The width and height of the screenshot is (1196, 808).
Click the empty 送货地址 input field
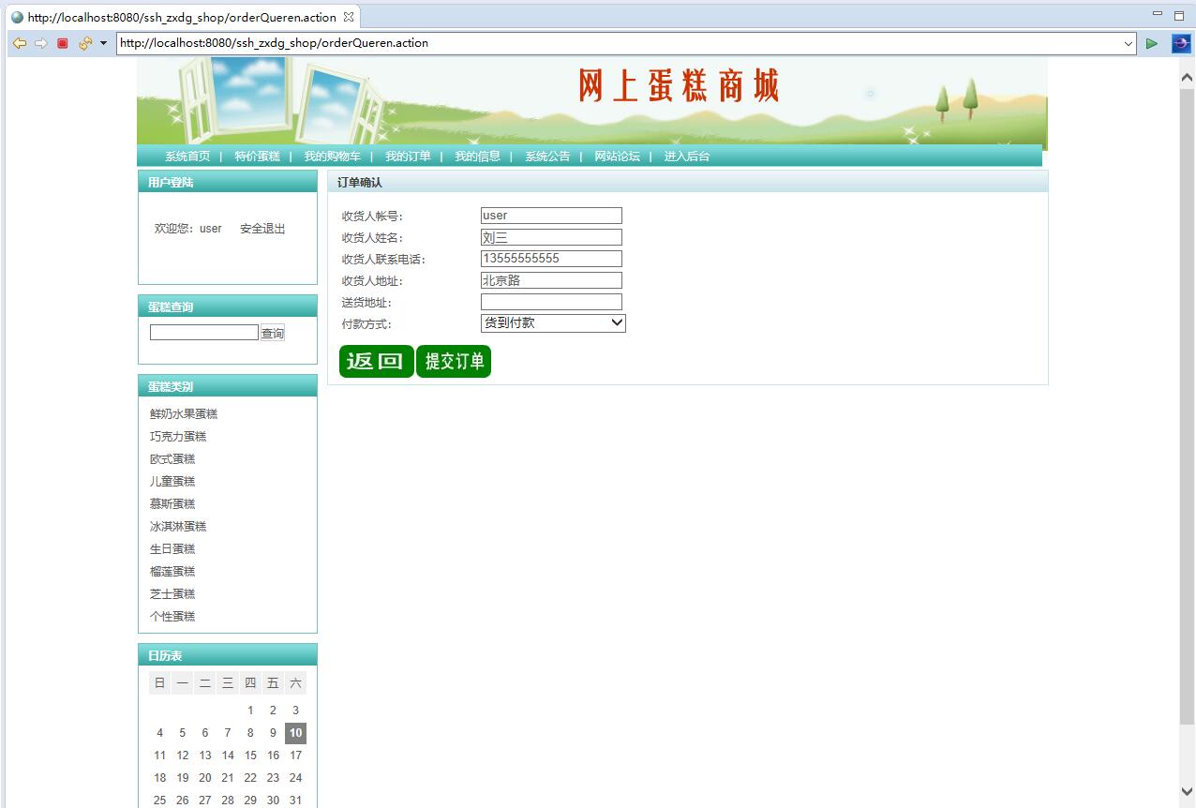pos(551,302)
